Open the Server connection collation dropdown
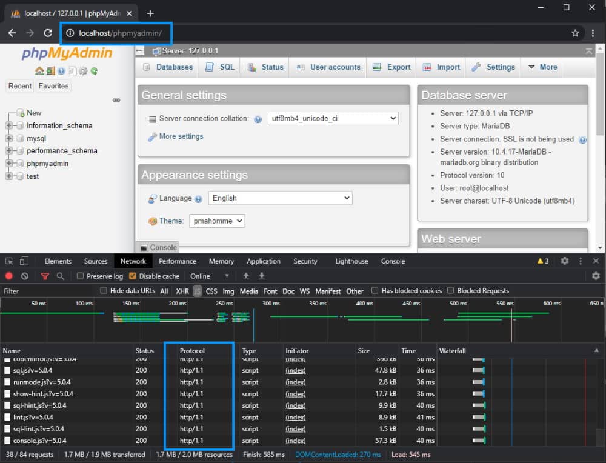This screenshot has height=463, width=606. pos(333,118)
